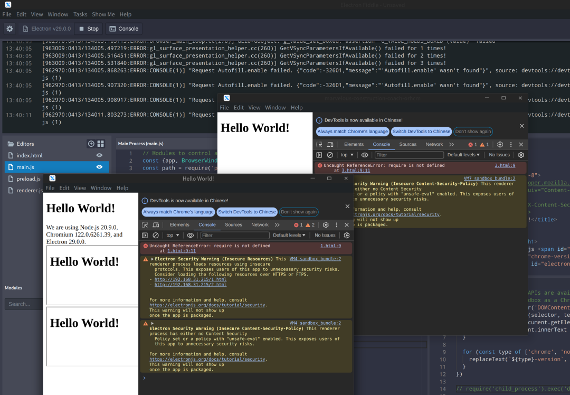The height and width of the screenshot is (395, 570).
Task: Open Default levels dropdown in front DevTools
Action: click(x=289, y=236)
